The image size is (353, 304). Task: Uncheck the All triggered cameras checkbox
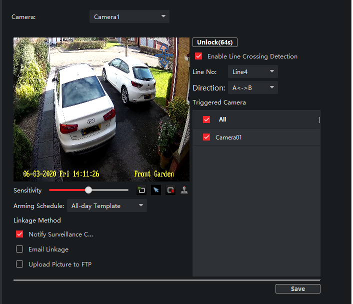[206, 119]
